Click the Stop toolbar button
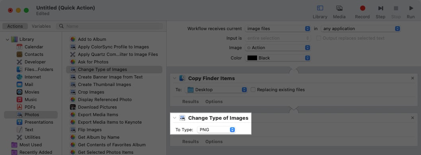Image resolution: width=421 pixels, height=155 pixels. (396, 8)
